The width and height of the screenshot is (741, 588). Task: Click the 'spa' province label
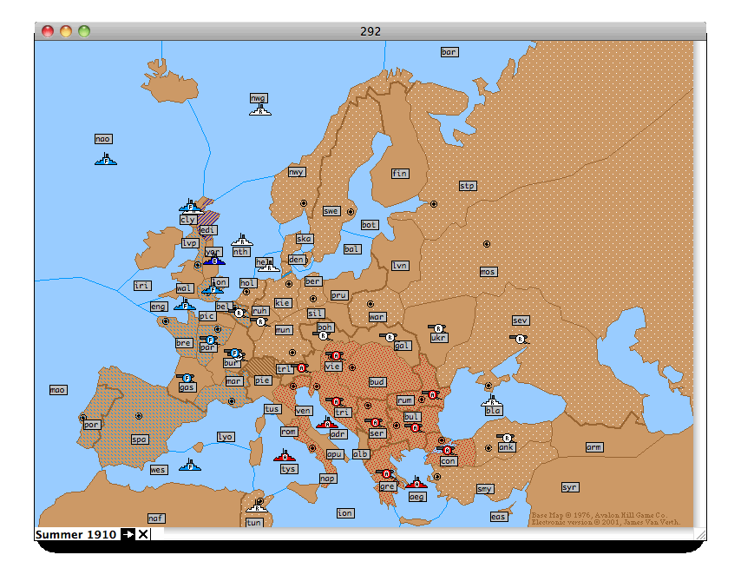pos(140,439)
